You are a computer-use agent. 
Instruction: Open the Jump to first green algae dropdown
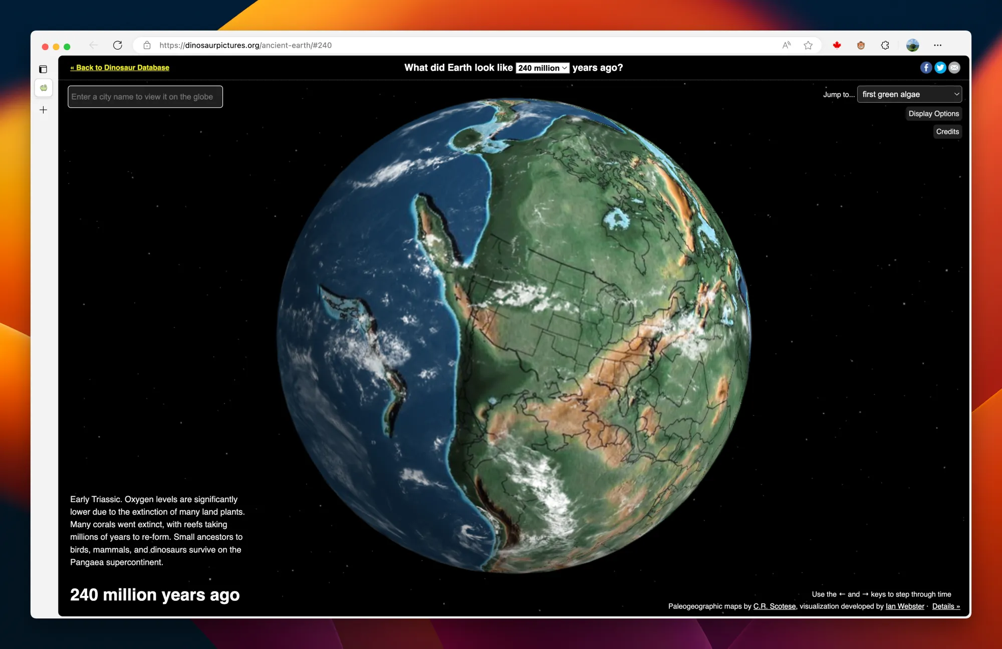pyautogui.click(x=909, y=94)
